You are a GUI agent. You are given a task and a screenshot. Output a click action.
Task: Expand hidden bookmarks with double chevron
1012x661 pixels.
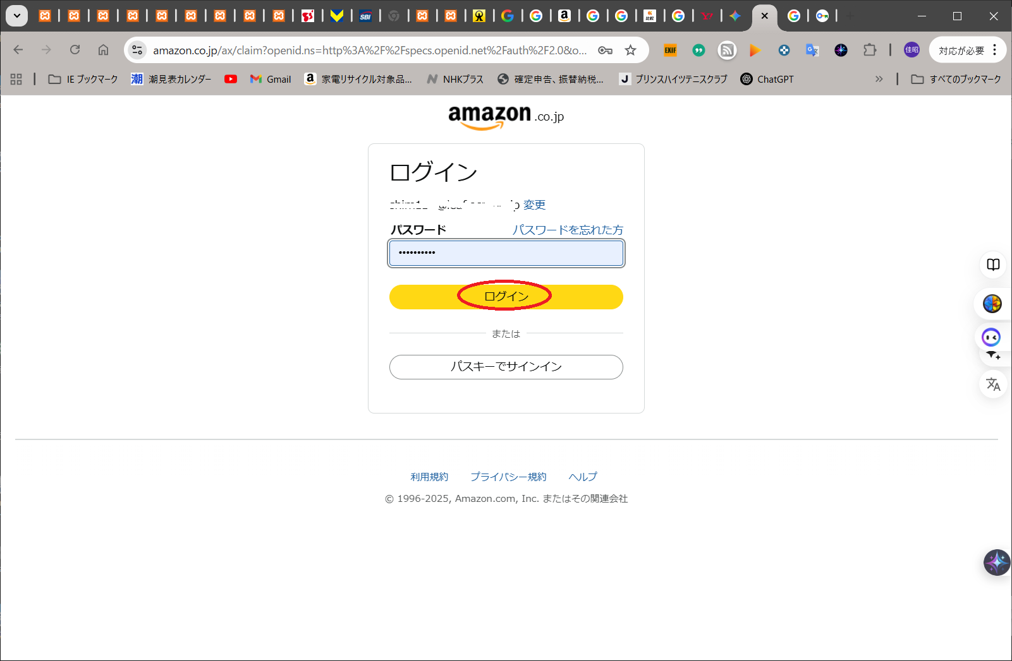click(x=879, y=79)
